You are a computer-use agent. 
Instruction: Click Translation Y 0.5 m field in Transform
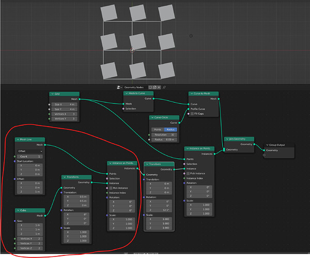(76, 201)
